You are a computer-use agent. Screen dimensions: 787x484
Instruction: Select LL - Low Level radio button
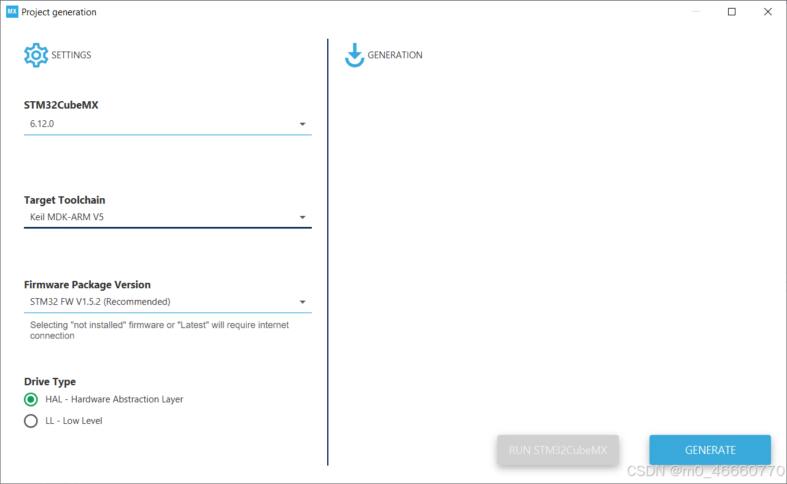[x=31, y=421]
